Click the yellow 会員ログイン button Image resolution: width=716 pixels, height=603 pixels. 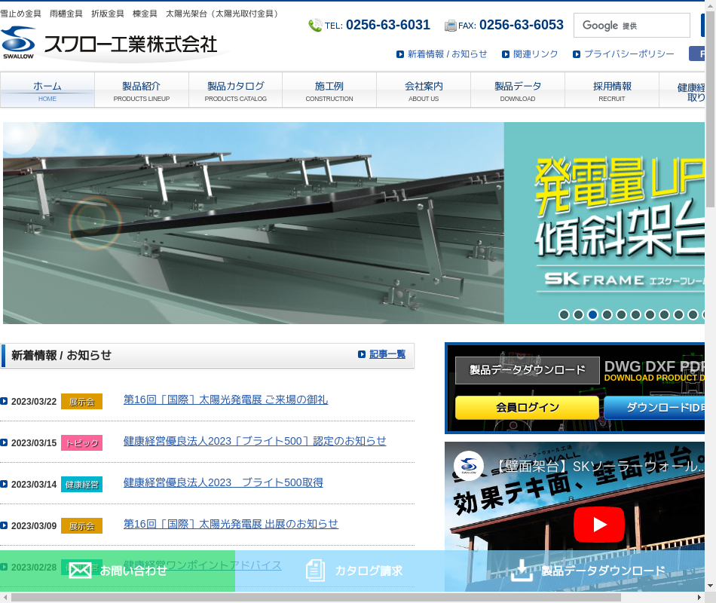coord(527,408)
